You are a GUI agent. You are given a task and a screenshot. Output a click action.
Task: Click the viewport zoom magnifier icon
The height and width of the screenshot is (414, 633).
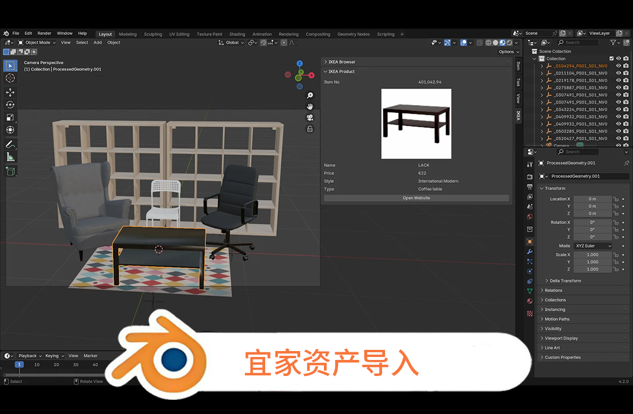pos(310,96)
